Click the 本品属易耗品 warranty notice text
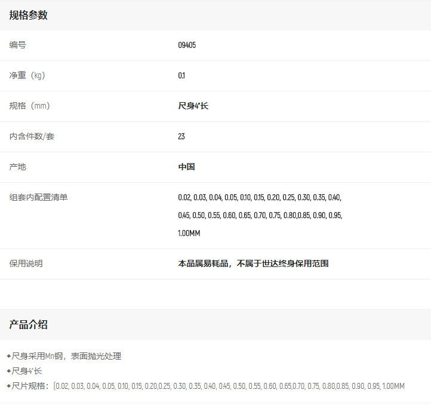 pos(253,264)
